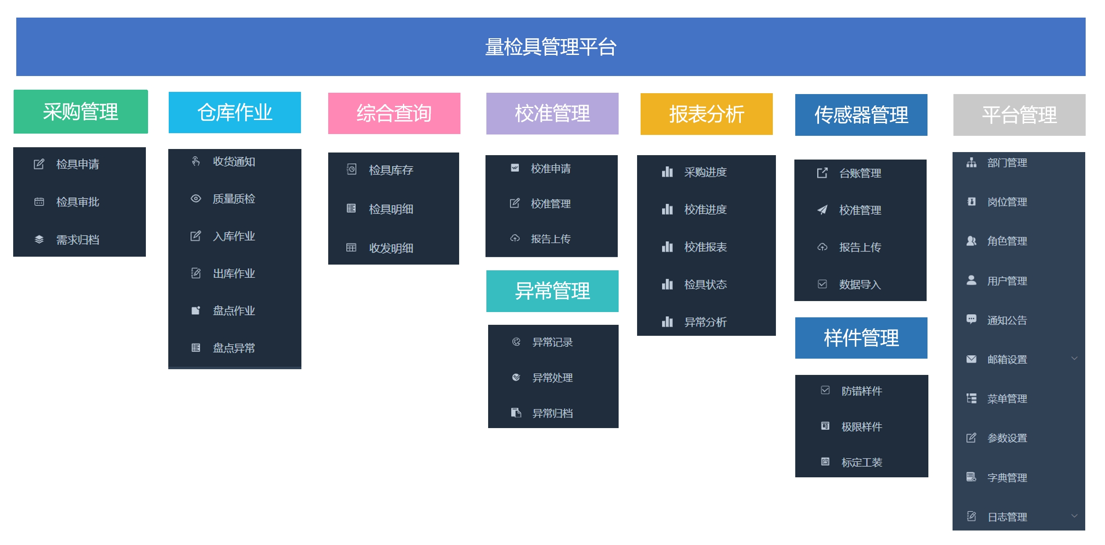Click the paper plane icon in 传感器管理

tap(822, 210)
